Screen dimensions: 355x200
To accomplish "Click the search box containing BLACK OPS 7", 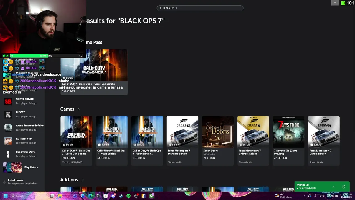I will tap(200, 8).
